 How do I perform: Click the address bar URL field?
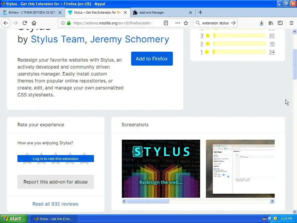(113, 23)
